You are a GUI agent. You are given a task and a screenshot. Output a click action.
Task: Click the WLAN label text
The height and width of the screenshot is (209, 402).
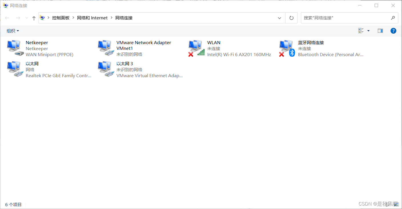(214, 43)
